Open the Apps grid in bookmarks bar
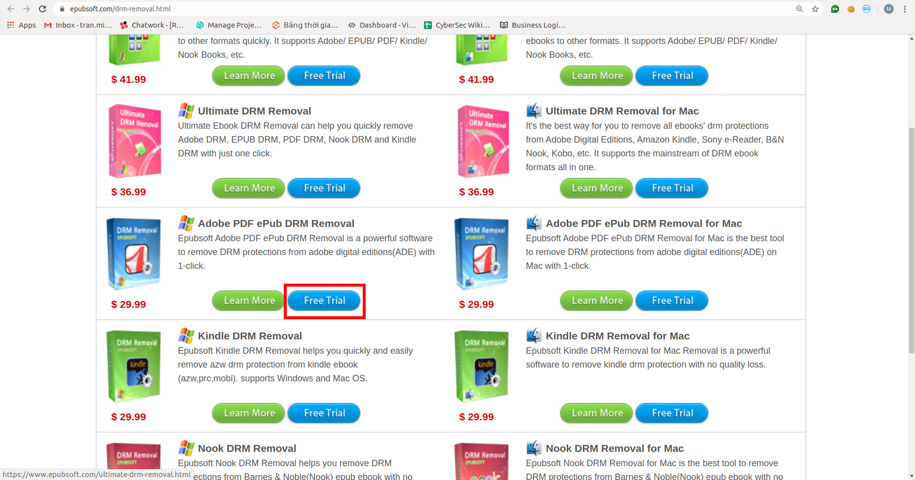The height and width of the screenshot is (480, 915). click(x=21, y=25)
